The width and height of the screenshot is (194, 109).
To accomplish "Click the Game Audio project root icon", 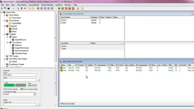I will pyautogui.click(x=4, y=12).
